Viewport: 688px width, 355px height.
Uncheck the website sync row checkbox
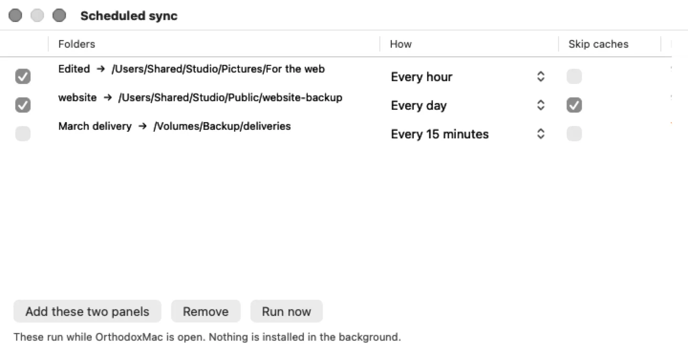coord(23,105)
